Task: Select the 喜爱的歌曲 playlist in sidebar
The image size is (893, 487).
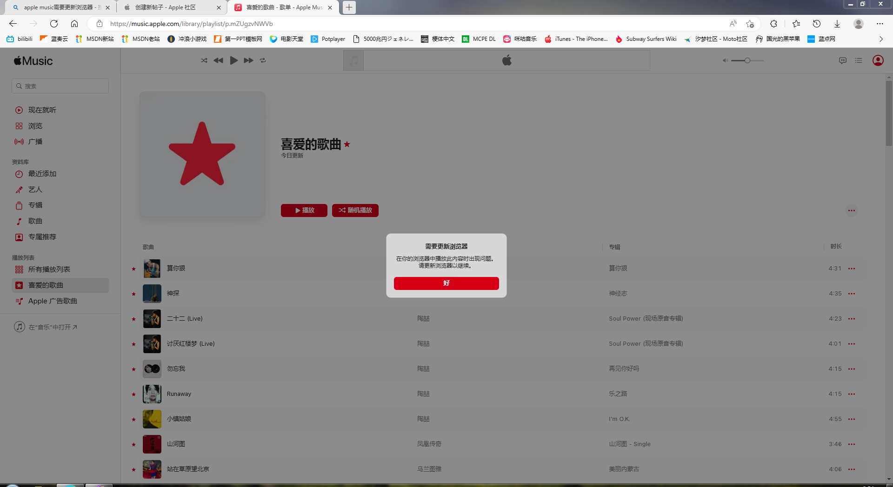Action: 60,285
